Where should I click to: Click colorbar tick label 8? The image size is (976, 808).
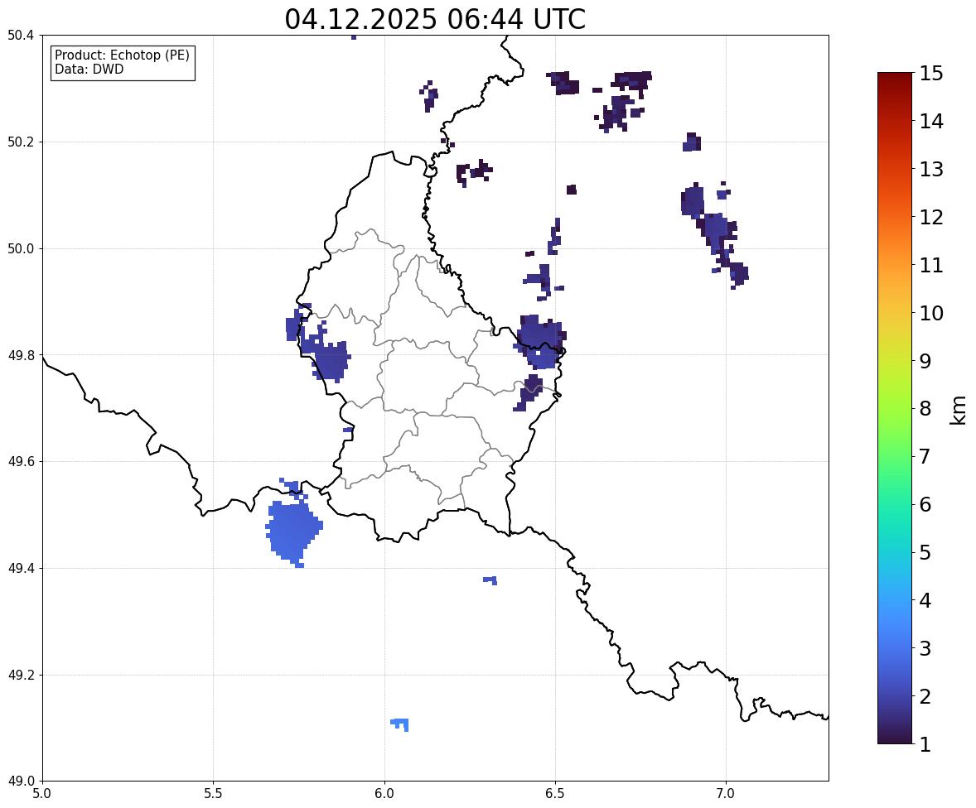pos(925,409)
